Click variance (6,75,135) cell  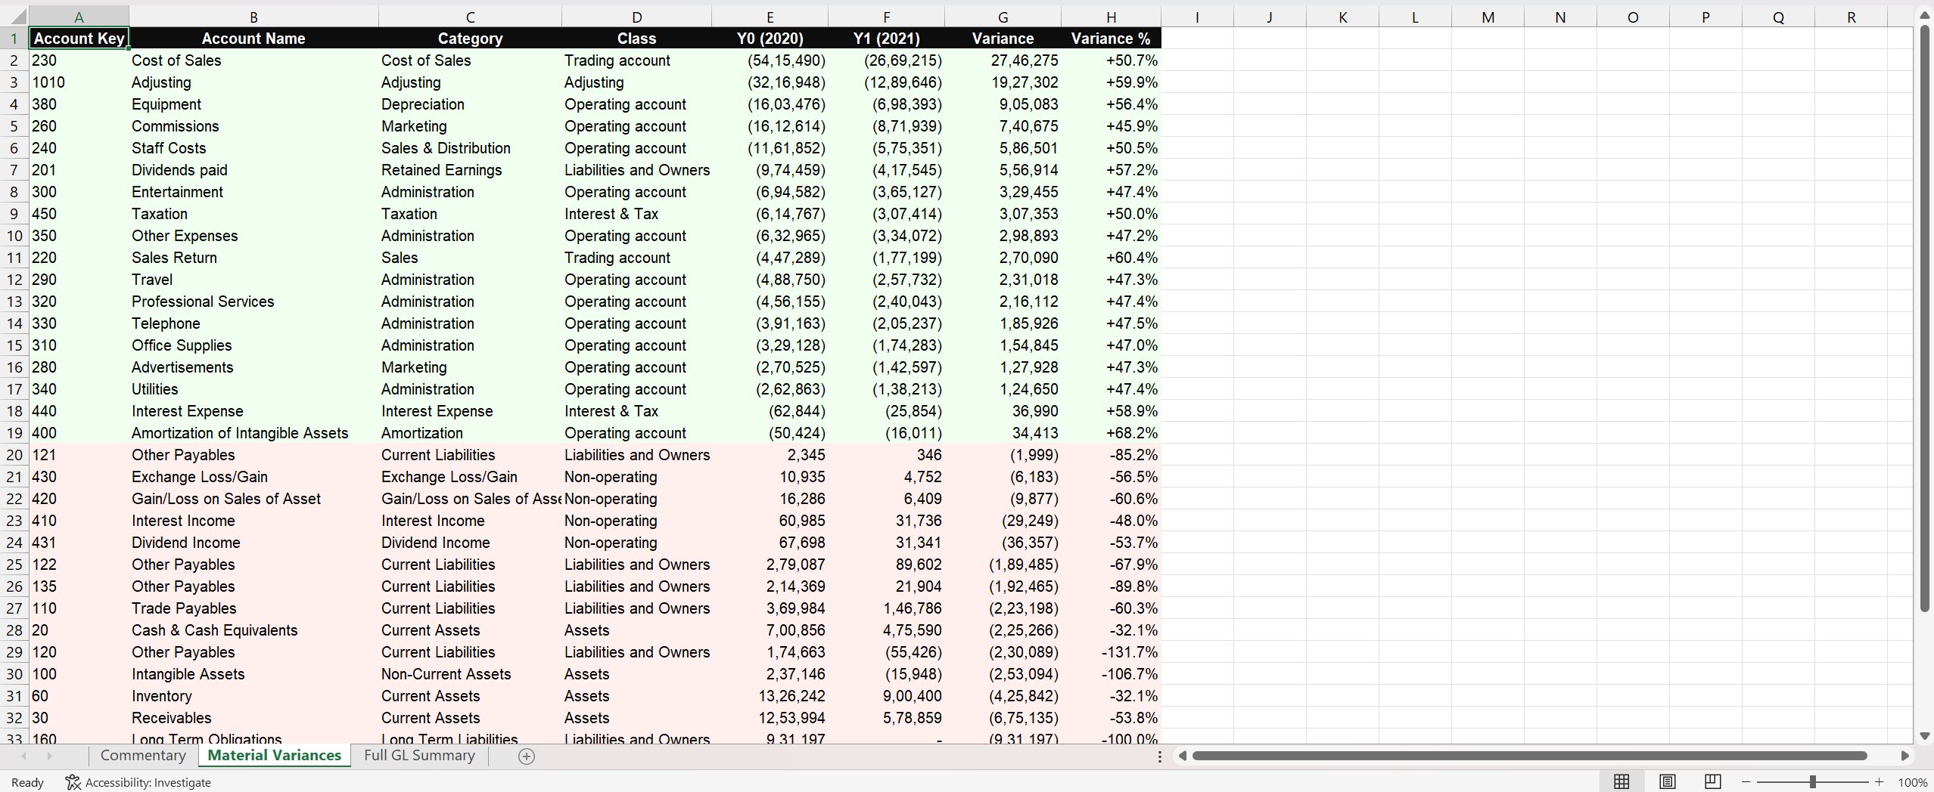[1003, 718]
